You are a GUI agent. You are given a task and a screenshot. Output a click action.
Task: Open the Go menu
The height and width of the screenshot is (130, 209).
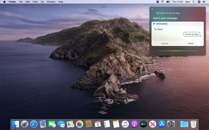(42, 2)
